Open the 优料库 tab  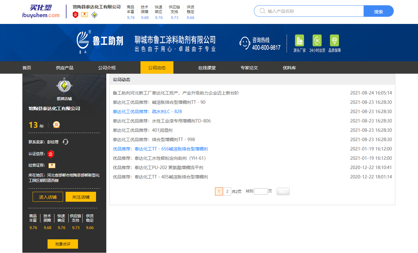pos(289,68)
